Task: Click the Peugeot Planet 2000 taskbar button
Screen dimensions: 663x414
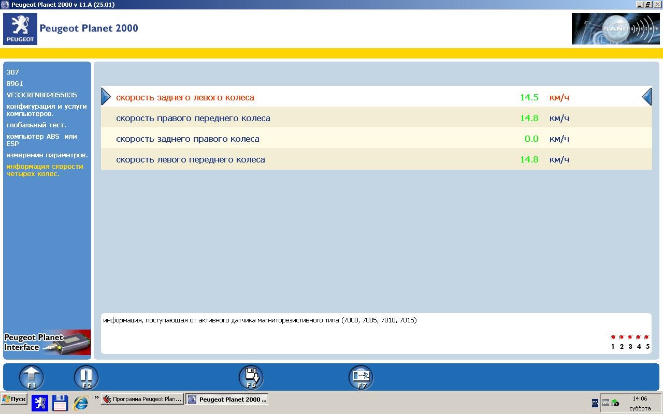Action: (227, 399)
